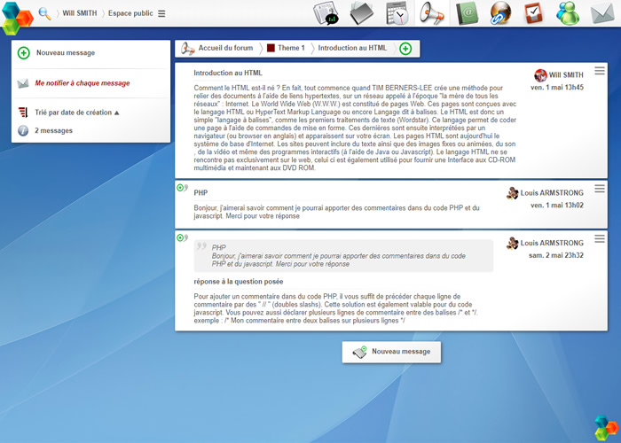Click 'Nouveau message' in the left panel
The width and height of the screenshot is (621, 443).
pos(65,53)
